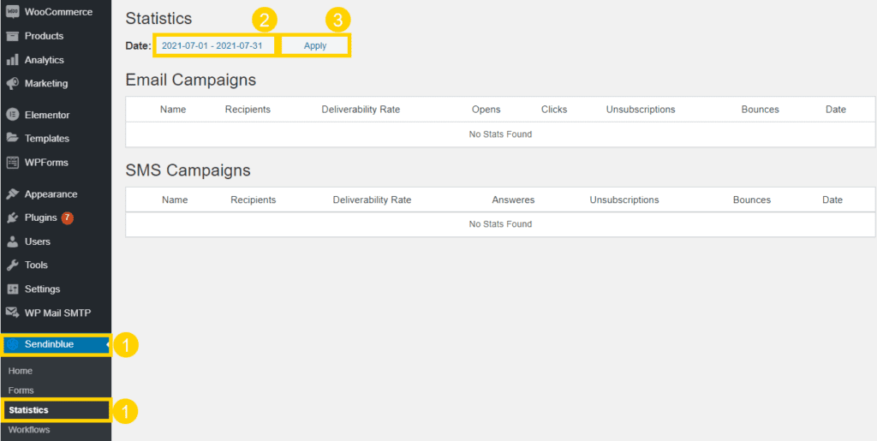Click the SMS Campaigns Name header

175,200
